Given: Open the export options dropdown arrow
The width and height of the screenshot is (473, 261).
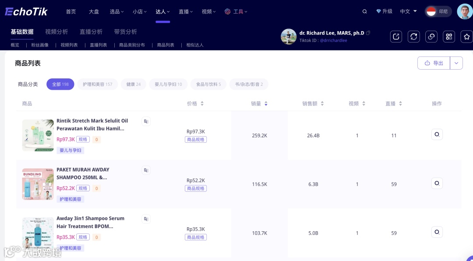Looking at the screenshot, I should coord(456,63).
